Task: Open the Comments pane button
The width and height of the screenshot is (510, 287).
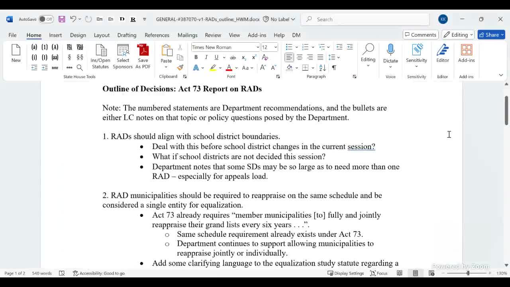Action: 420,35
